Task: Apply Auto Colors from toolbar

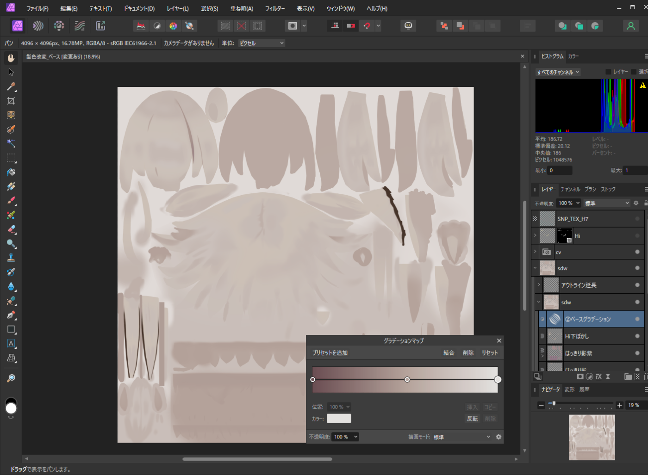Action: pos(173,26)
